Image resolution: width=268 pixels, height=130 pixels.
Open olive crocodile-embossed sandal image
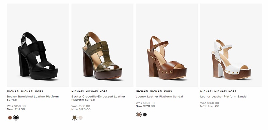point(103,45)
